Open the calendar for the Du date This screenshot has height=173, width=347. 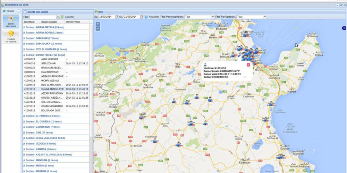pyautogui.click(x=117, y=17)
